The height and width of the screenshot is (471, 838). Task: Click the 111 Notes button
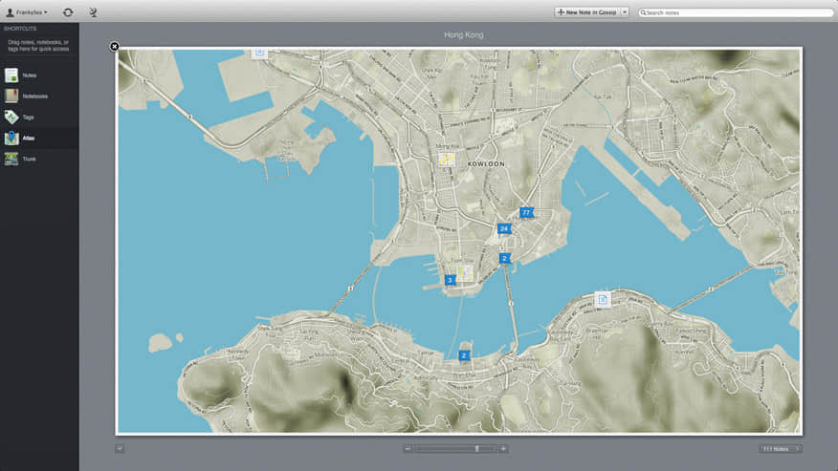point(781,448)
